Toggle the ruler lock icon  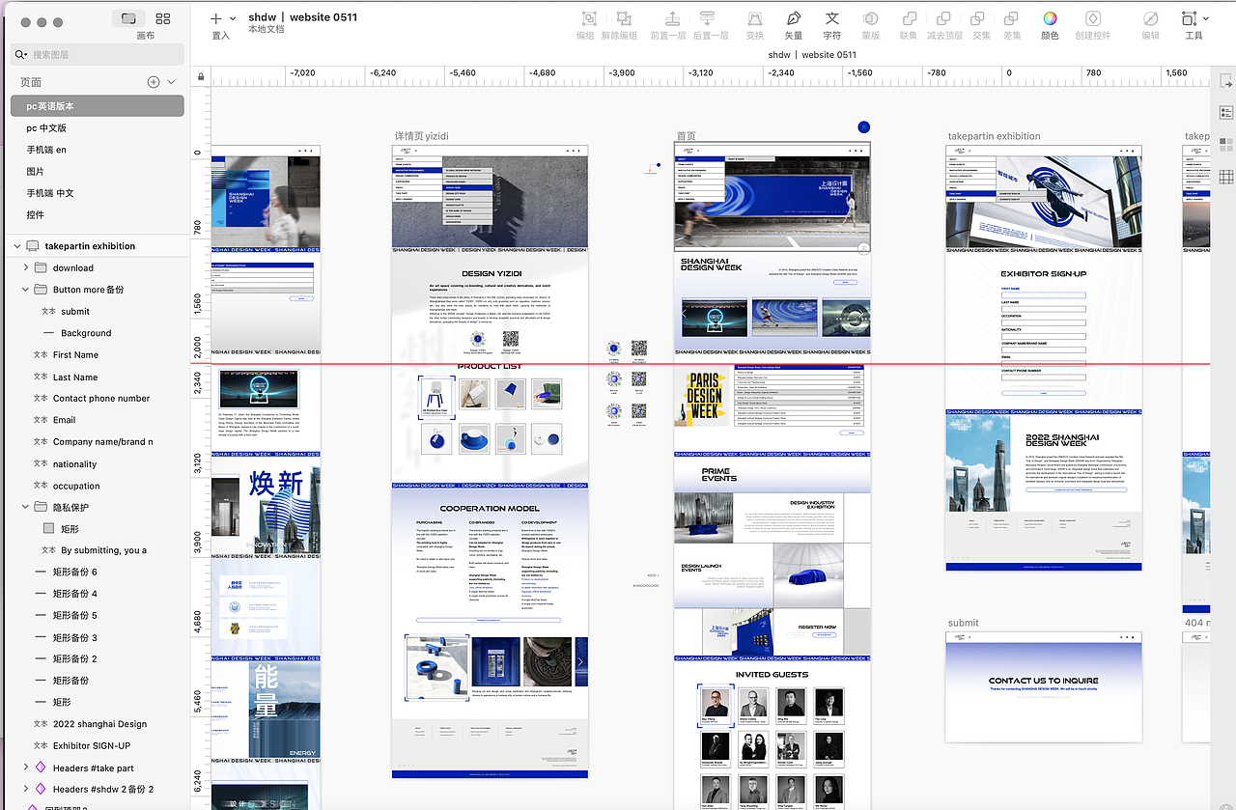coord(201,76)
